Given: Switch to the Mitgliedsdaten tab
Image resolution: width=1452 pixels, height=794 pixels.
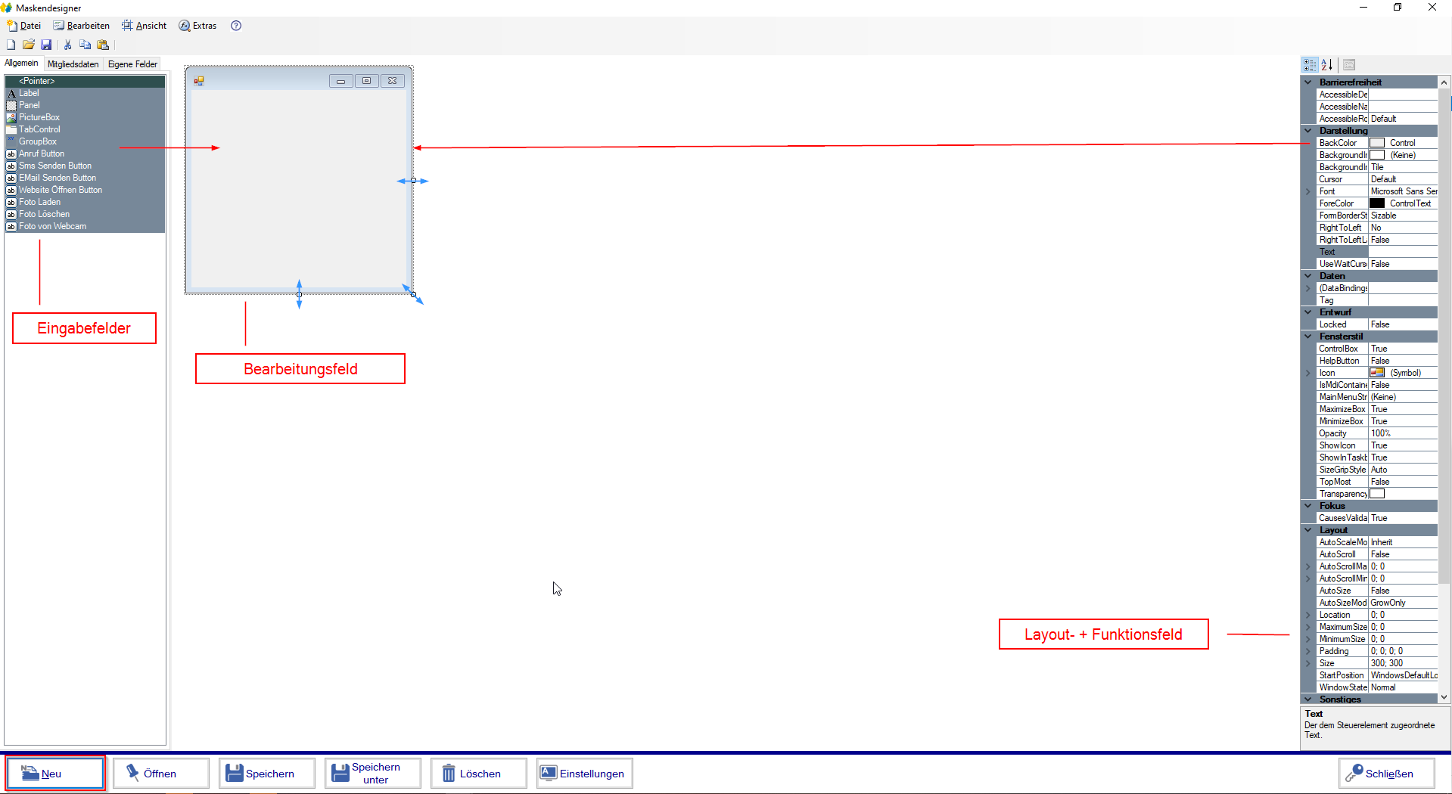Looking at the screenshot, I should [73, 64].
